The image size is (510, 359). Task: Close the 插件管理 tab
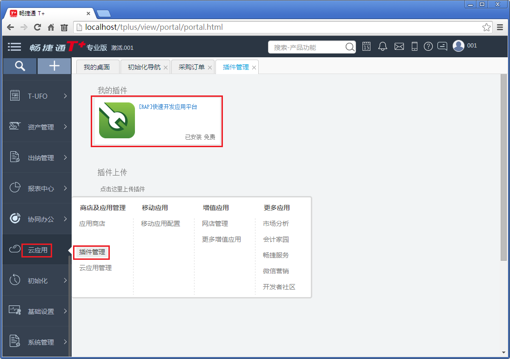[254, 68]
